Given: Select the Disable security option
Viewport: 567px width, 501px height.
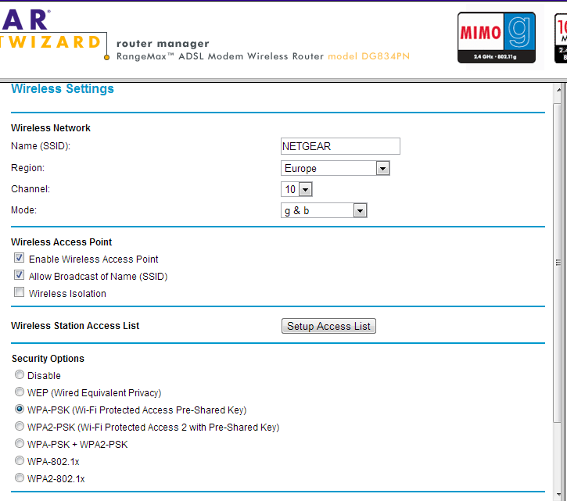Looking at the screenshot, I should click(x=20, y=375).
